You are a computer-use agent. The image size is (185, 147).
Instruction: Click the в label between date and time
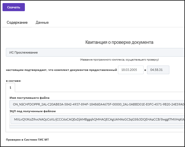click(145, 70)
